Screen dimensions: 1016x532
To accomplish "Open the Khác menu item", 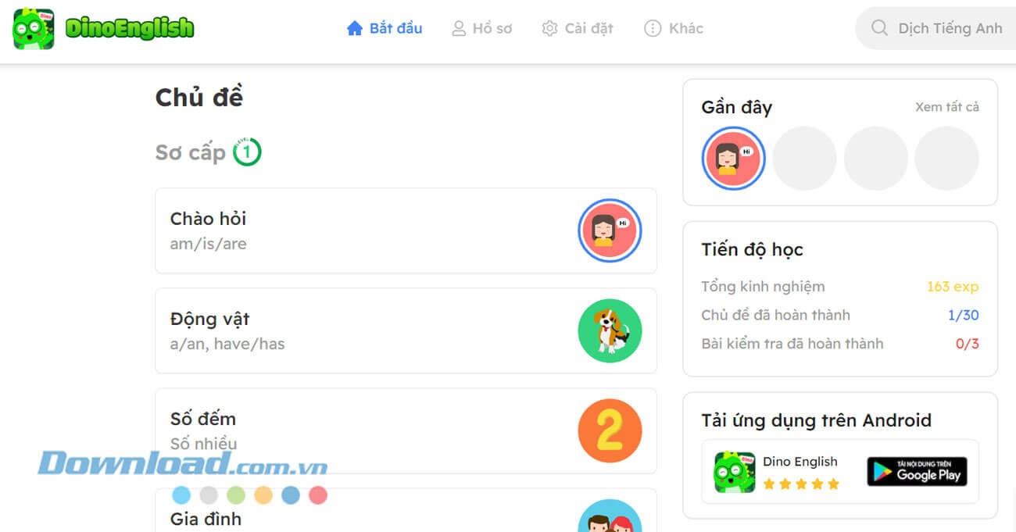I will coord(674,28).
